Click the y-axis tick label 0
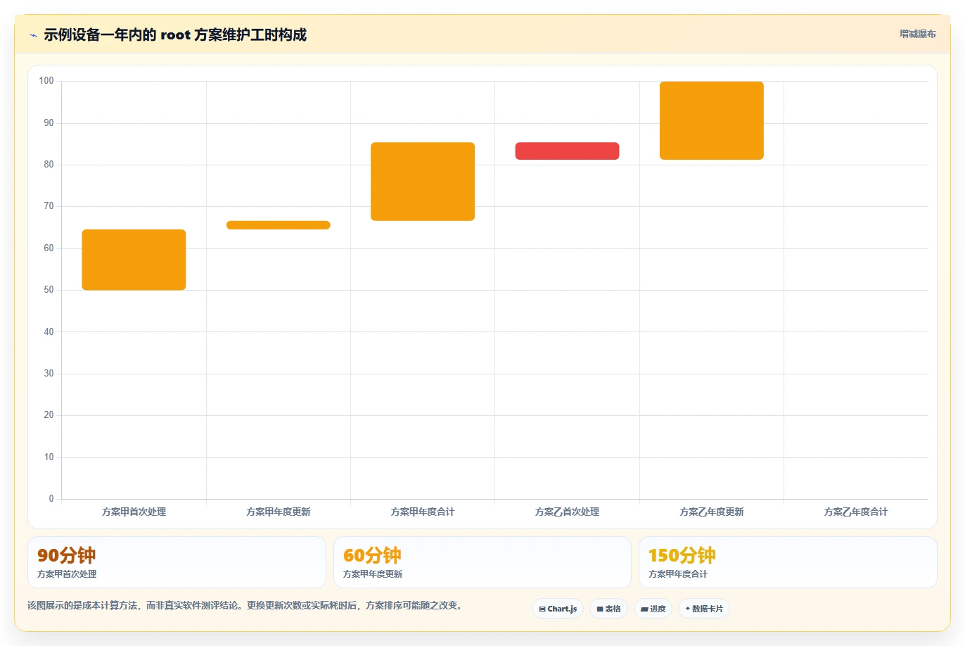The width and height of the screenshot is (965, 646). tap(51, 499)
